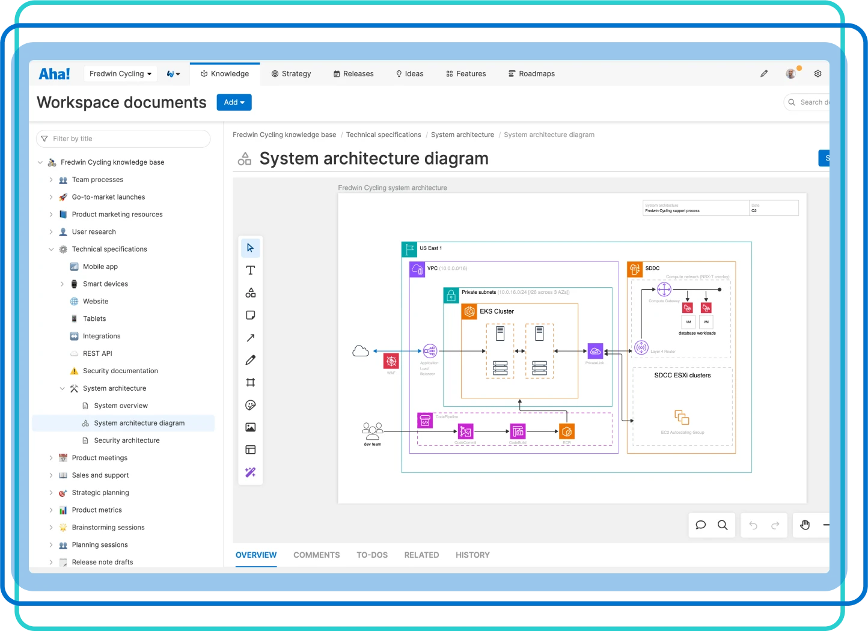Open the dropdown next to workspace selector
The height and width of the screenshot is (631, 868).
tap(174, 74)
